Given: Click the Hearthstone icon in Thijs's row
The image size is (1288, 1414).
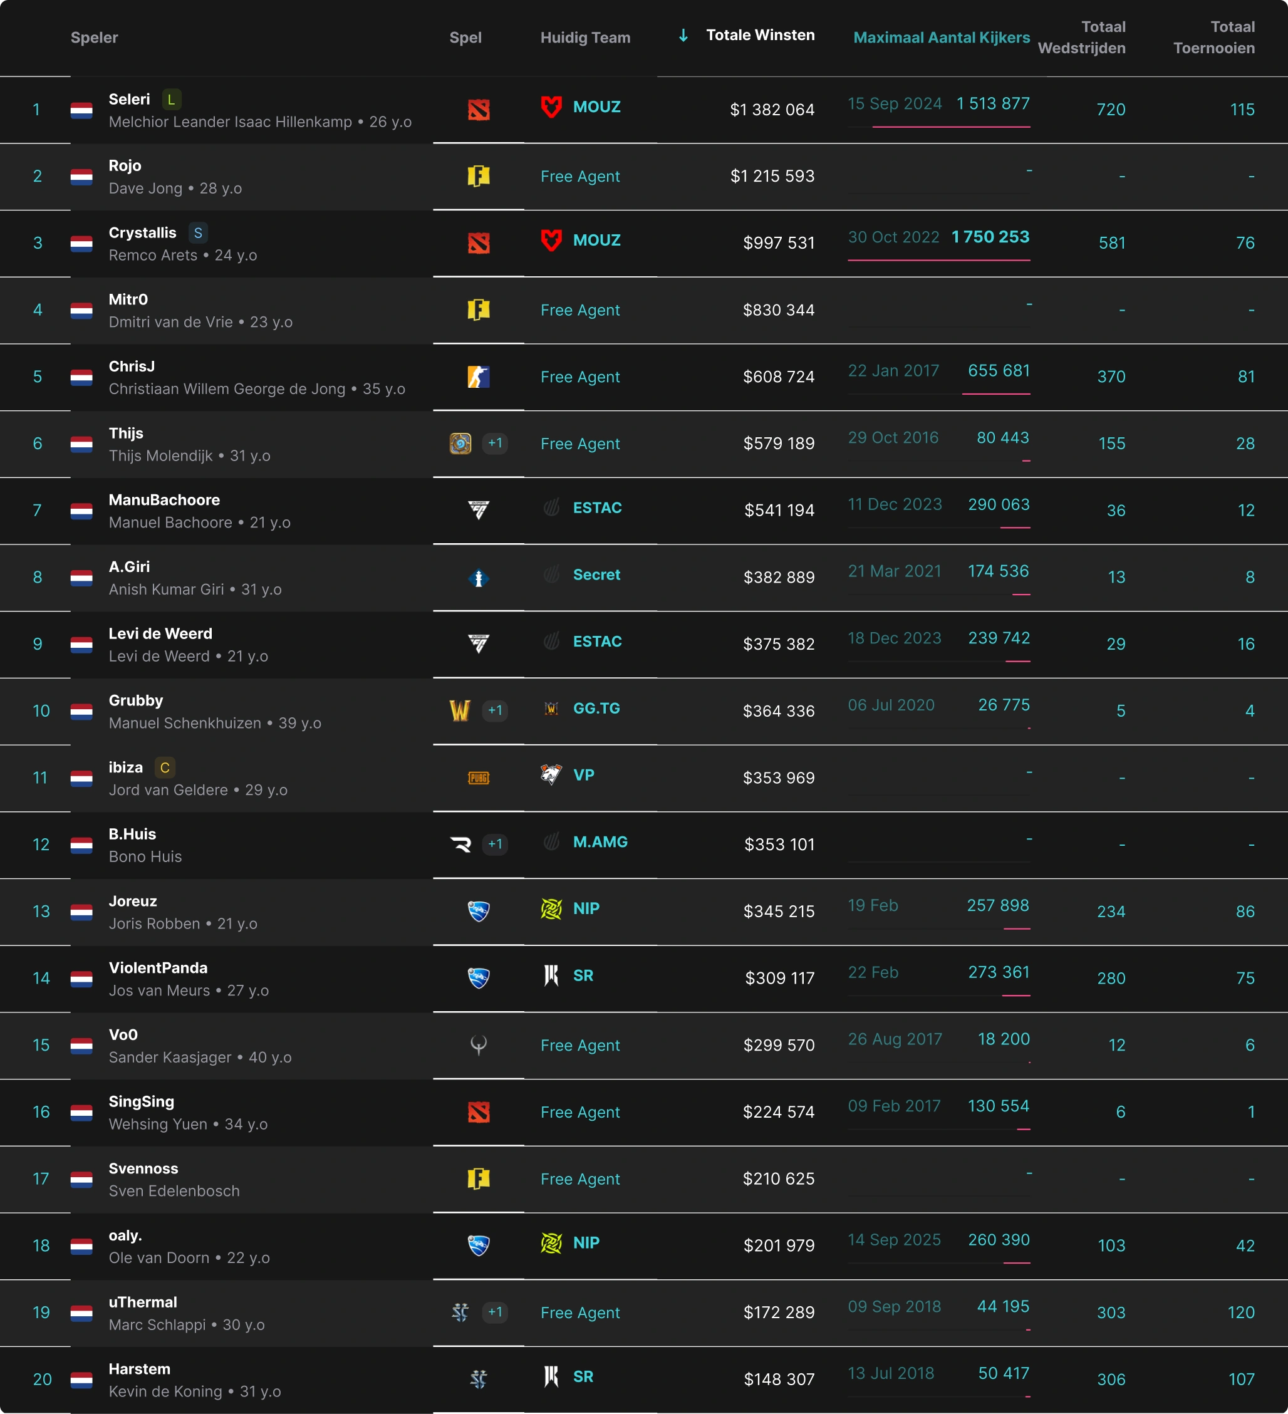Looking at the screenshot, I should click(460, 444).
